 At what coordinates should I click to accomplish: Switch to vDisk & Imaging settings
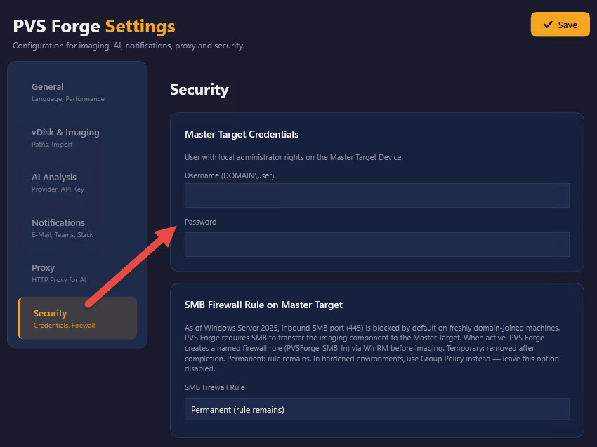pyautogui.click(x=77, y=138)
